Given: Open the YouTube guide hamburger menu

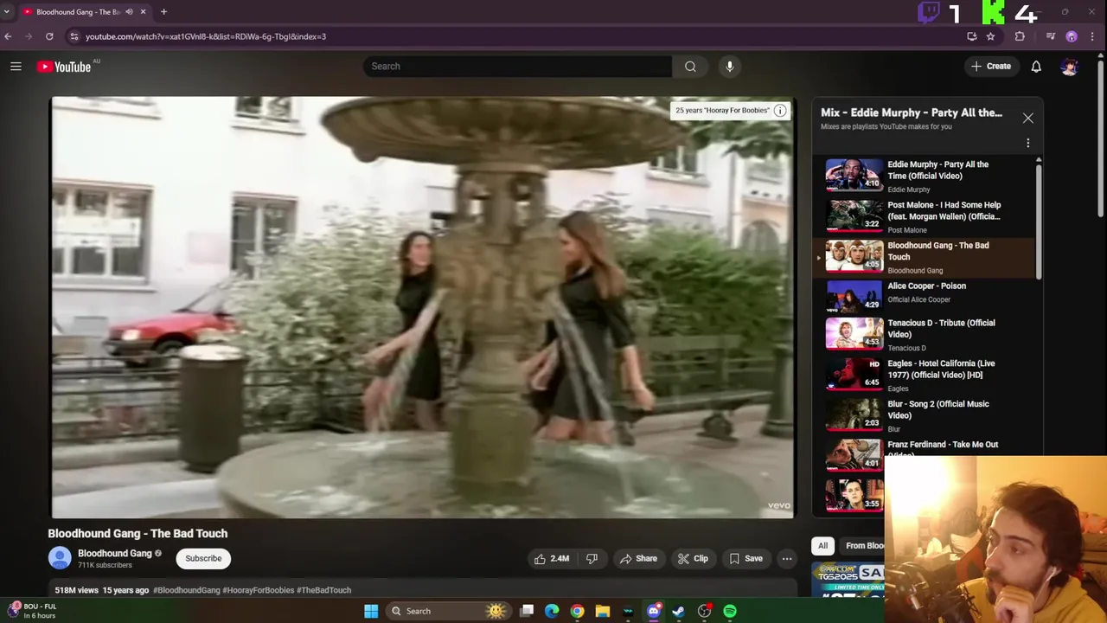Looking at the screenshot, I should tap(16, 67).
